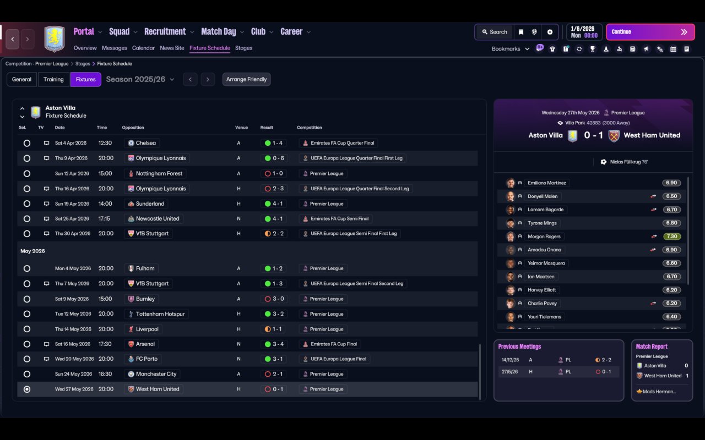The image size is (705, 440).
Task: Select the radio button for the Chelsea fixture
Action: pos(27,143)
